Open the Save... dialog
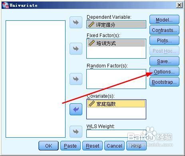The width and height of the screenshot is (185, 156). click(x=164, y=61)
